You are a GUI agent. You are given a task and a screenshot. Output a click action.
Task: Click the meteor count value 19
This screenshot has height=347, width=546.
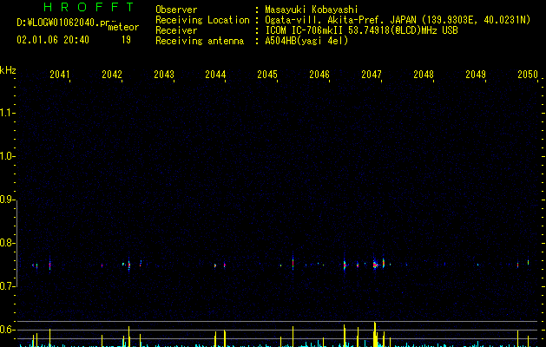click(126, 40)
